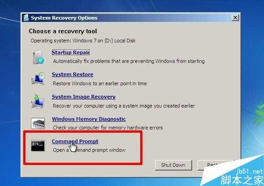Click the Shut Down button

[173, 165]
